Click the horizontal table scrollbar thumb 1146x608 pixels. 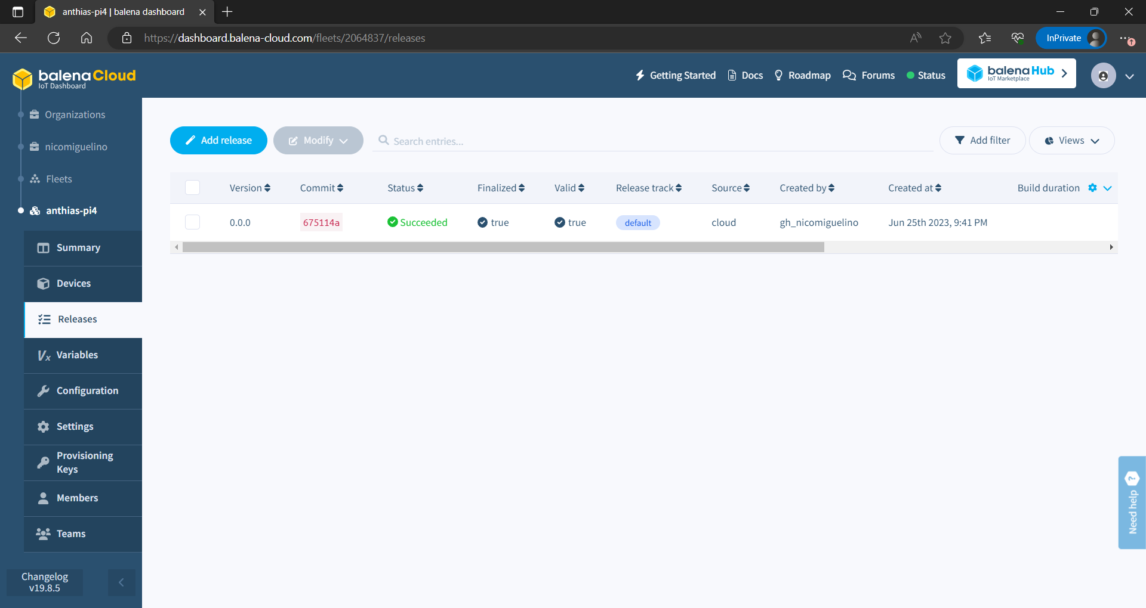[503, 247]
